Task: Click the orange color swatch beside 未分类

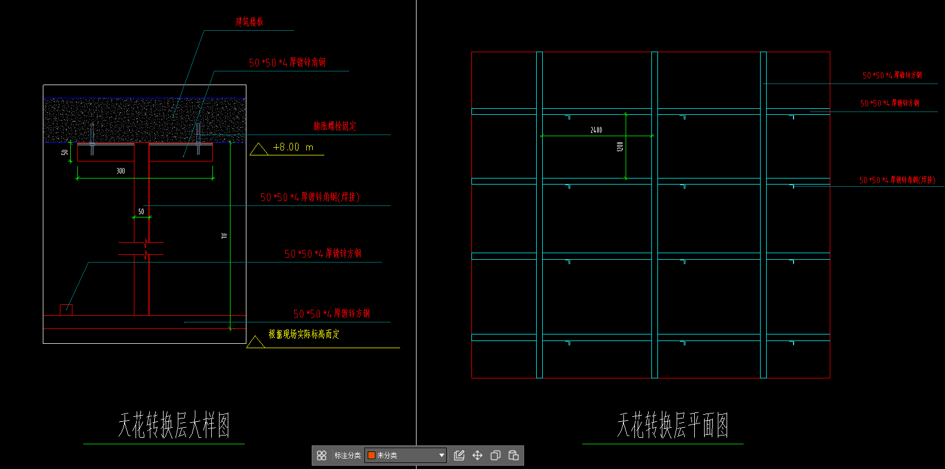Action: [372, 455]
